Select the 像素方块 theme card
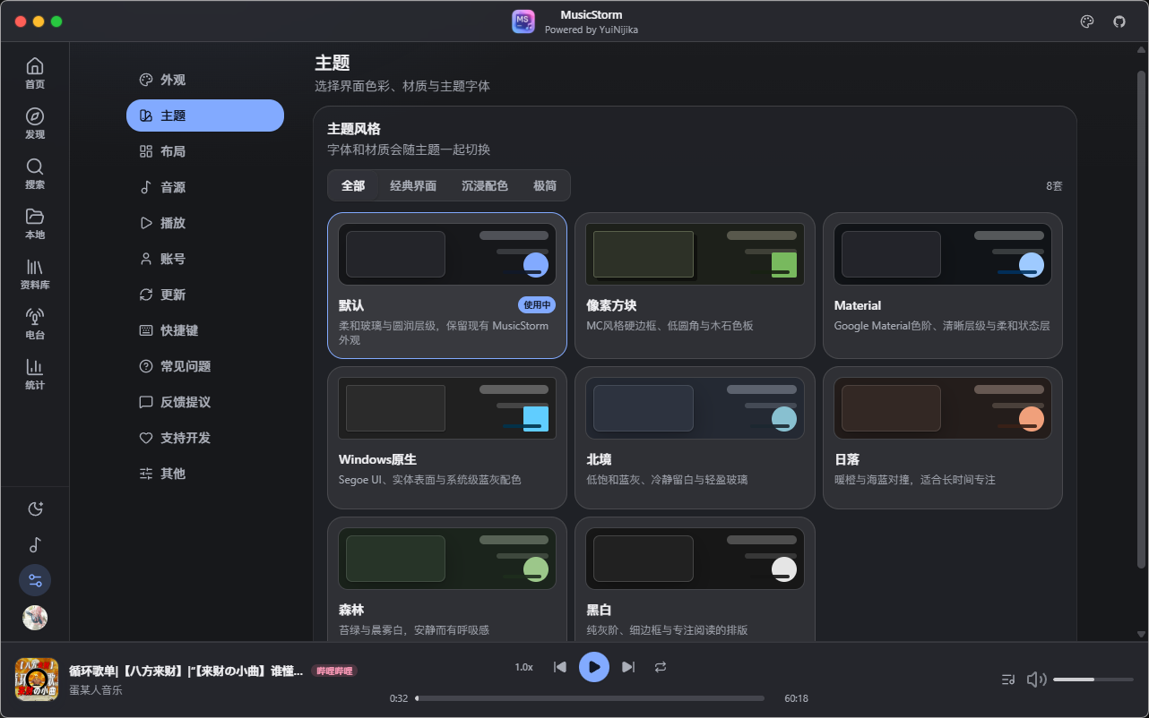Screen dimensions: 1149x718 click(695, 286)
